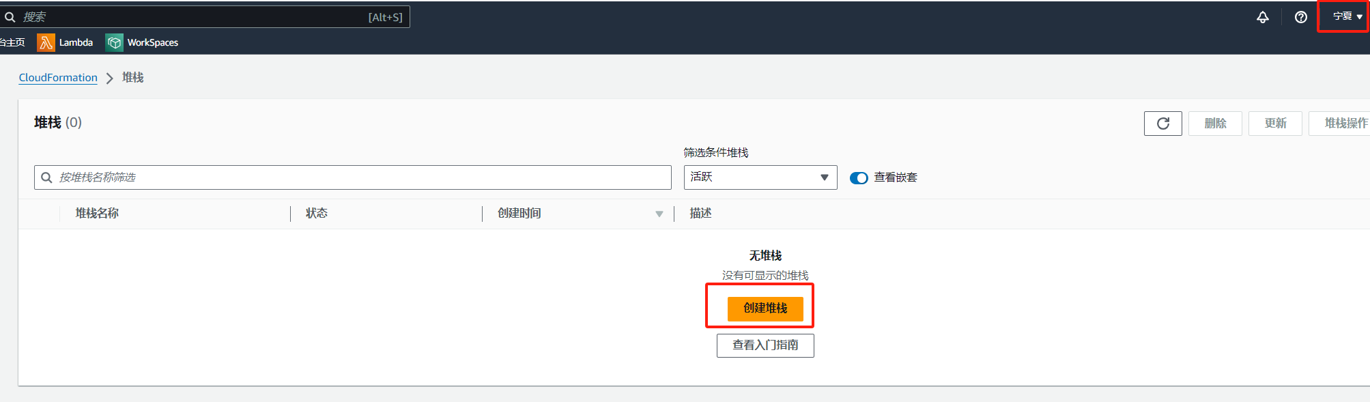Open the help question-mark icon
This screenshot has height=402, width=1370.
pos(1301,17)
